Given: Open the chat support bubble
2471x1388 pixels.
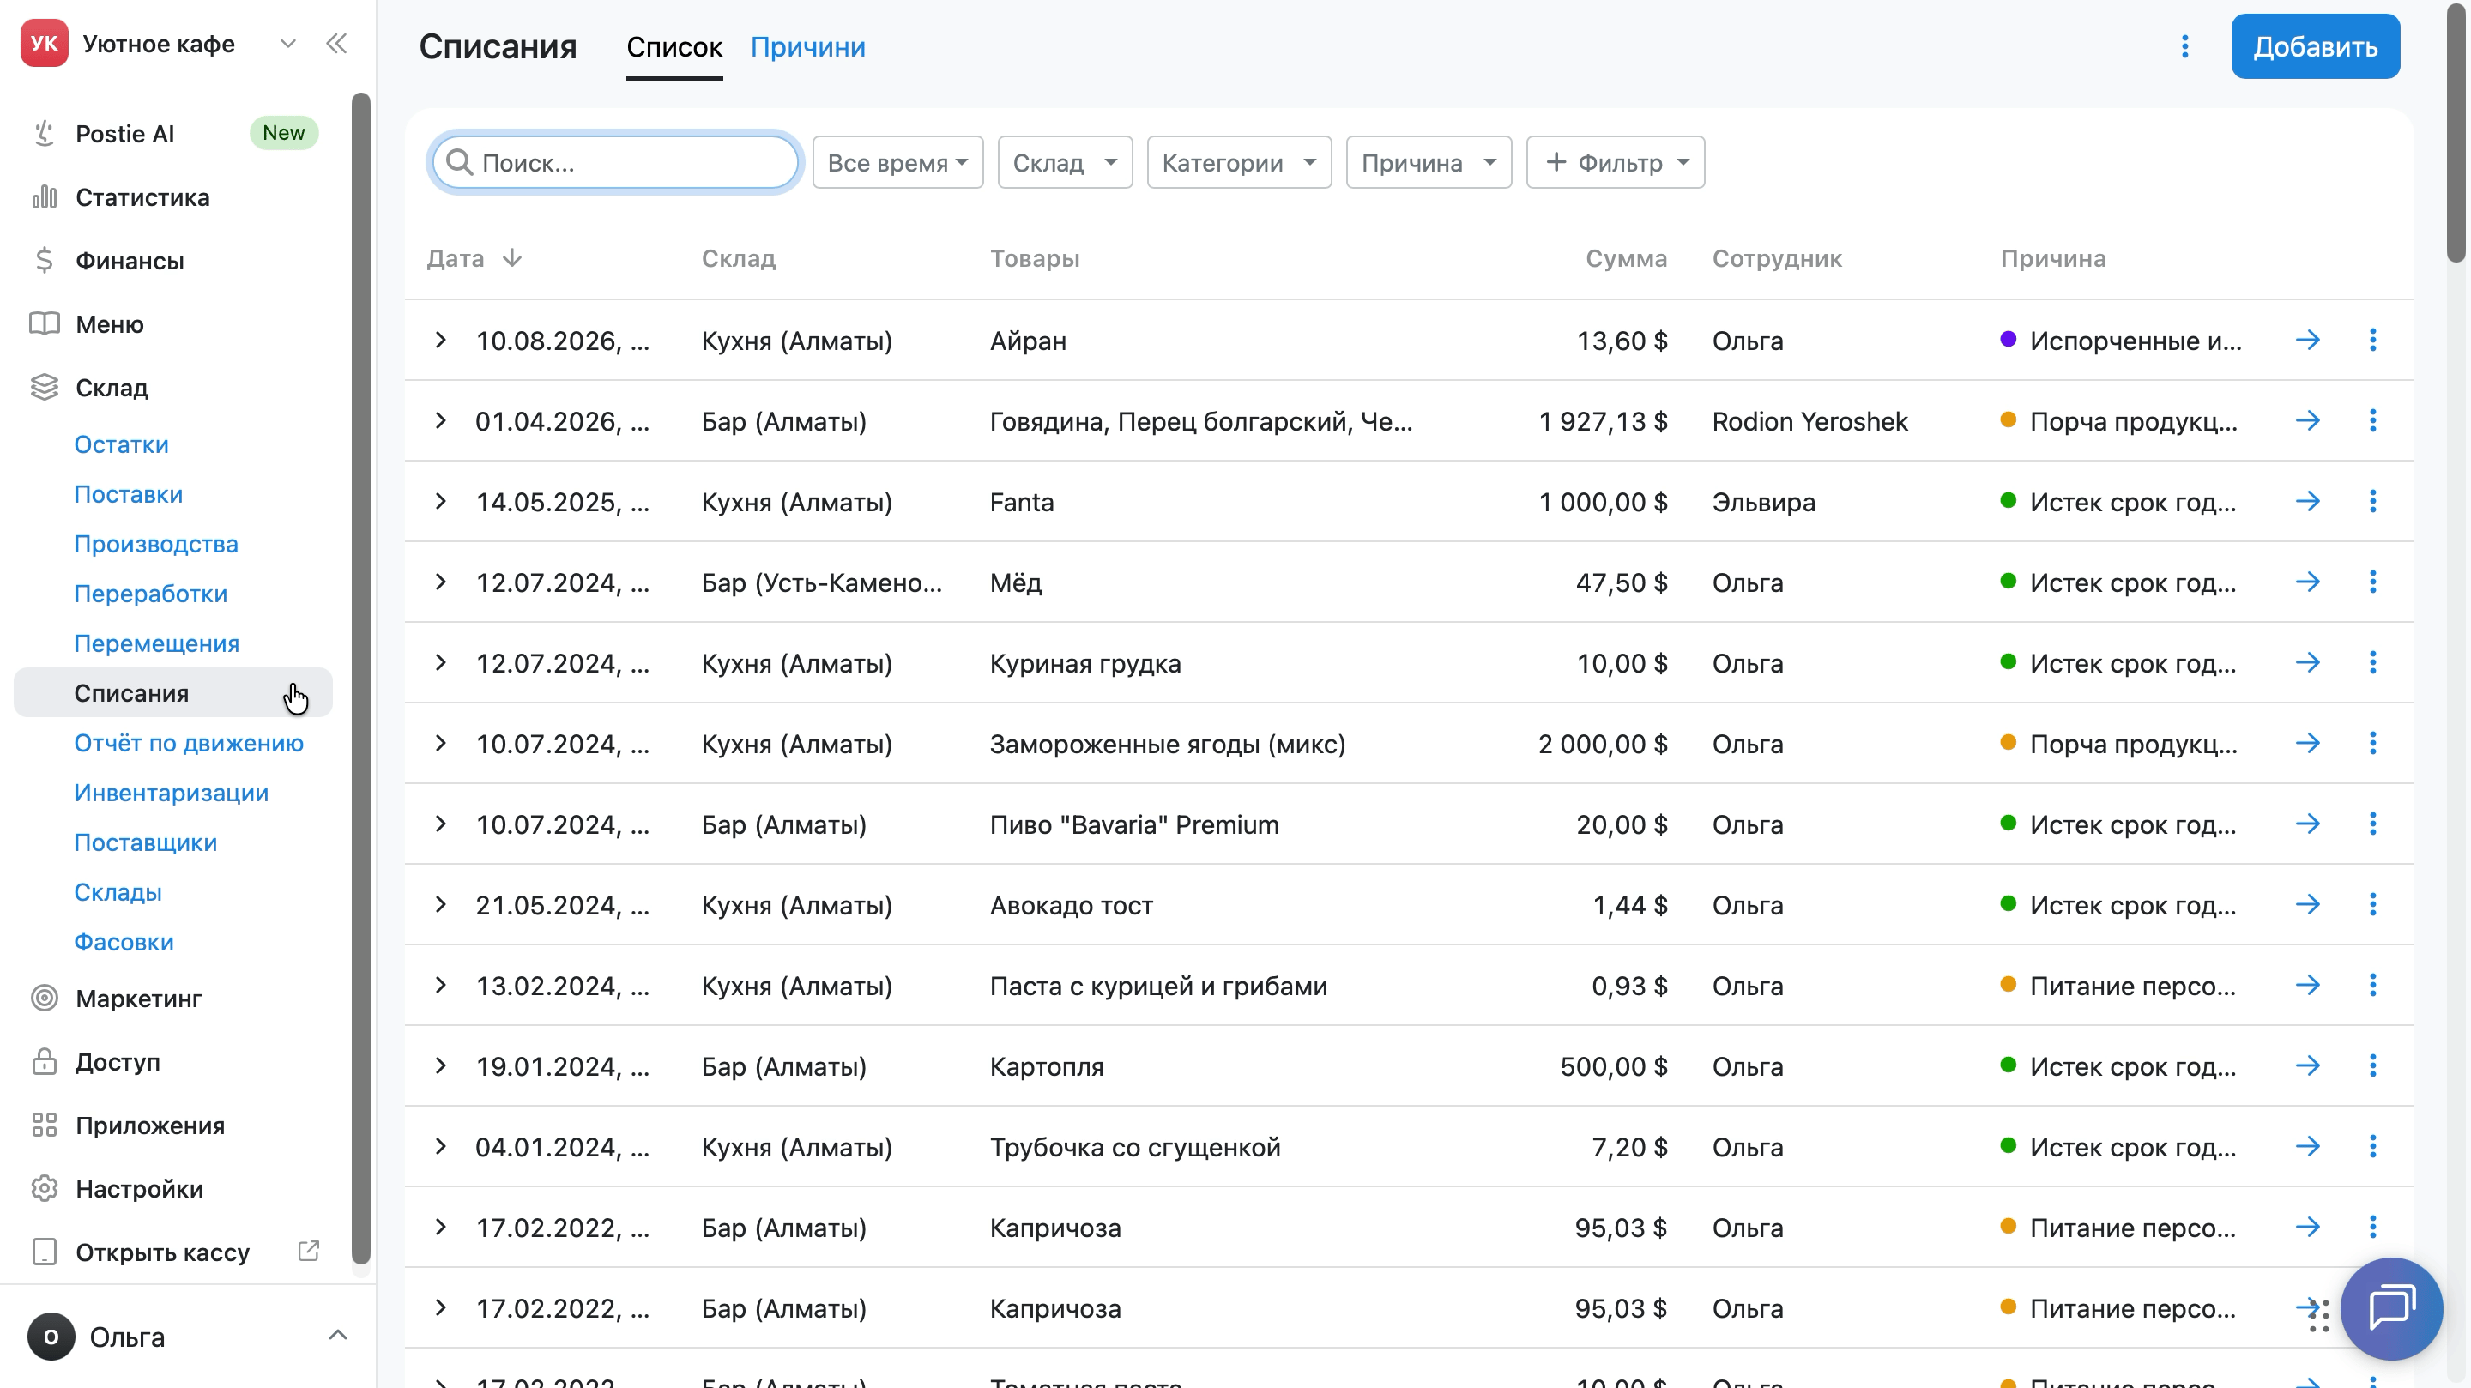Looking at the screenshot, I should 2390,1308.
